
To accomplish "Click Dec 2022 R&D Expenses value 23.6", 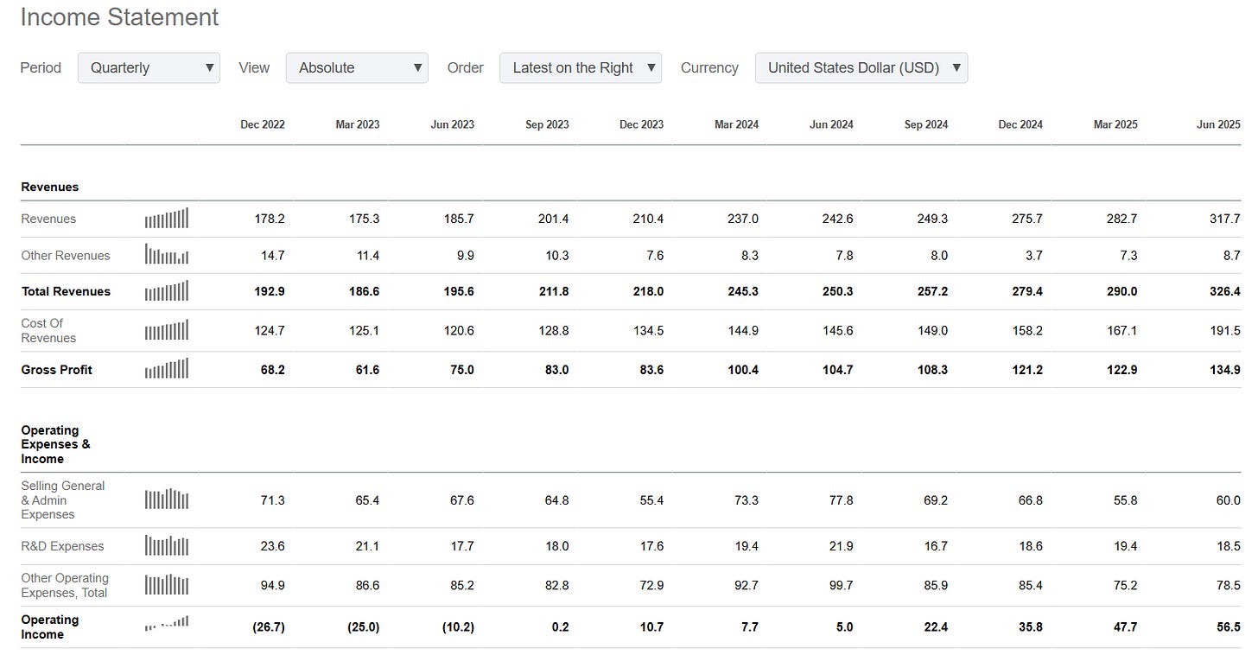I will 272,546.
